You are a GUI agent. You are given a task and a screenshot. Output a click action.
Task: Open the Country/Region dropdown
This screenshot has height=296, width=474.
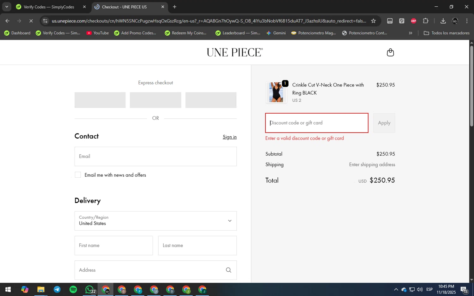[x=155, y=221]
